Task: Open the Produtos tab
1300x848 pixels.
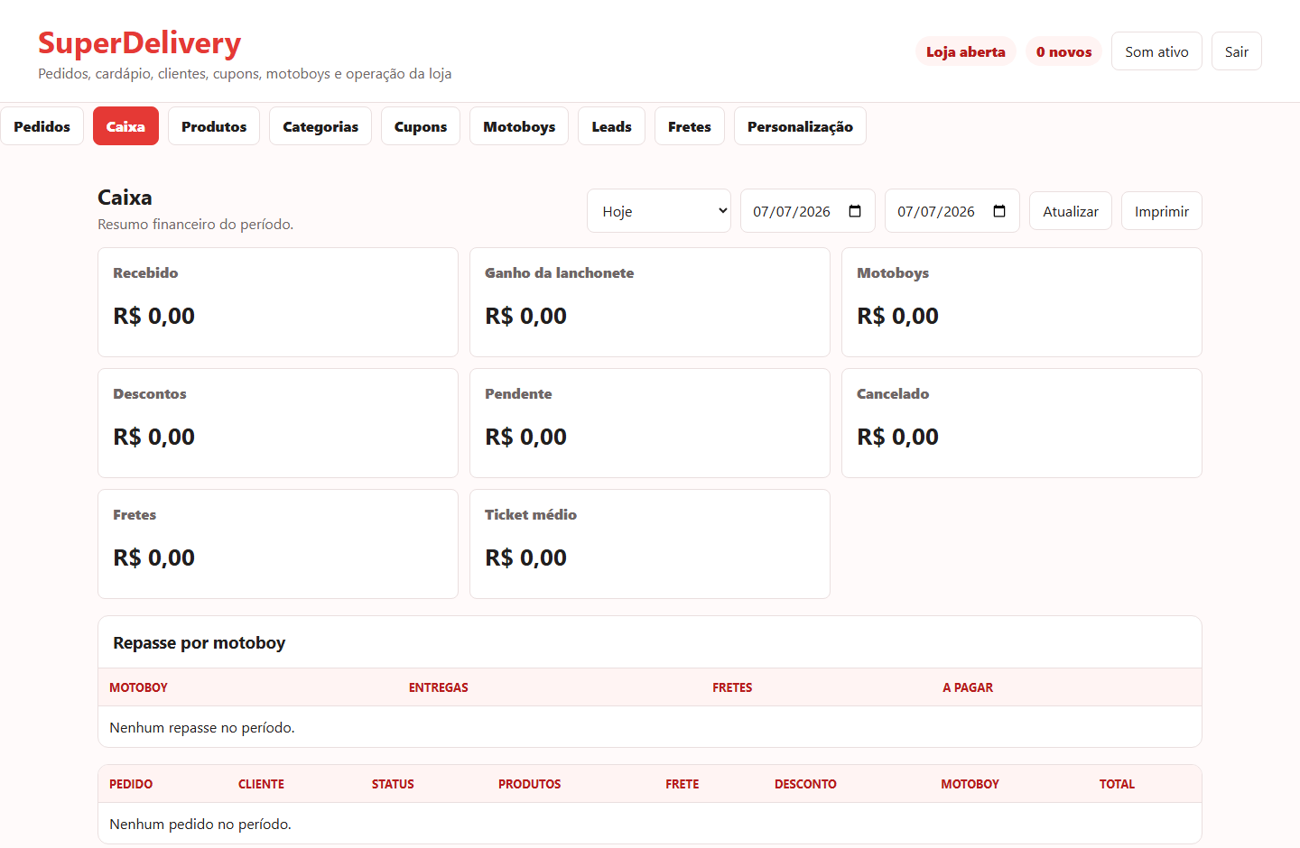Action: tap(214, 126)
